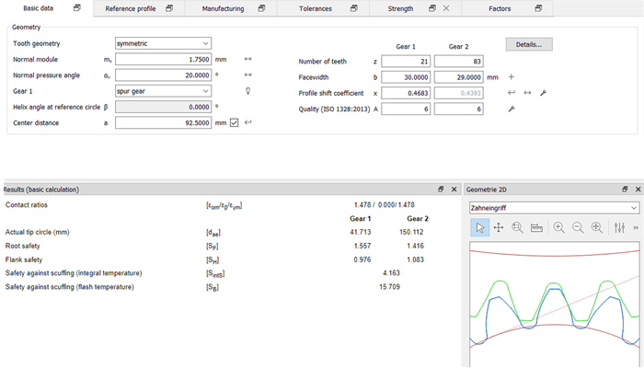Click the Profile shift convert arrows icon
644x368 pixels.
click(527, 93)
